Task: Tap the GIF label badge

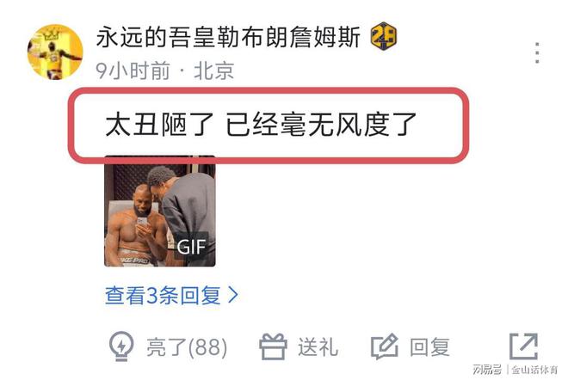Action: pyautogui.click(x=191, y=247)
